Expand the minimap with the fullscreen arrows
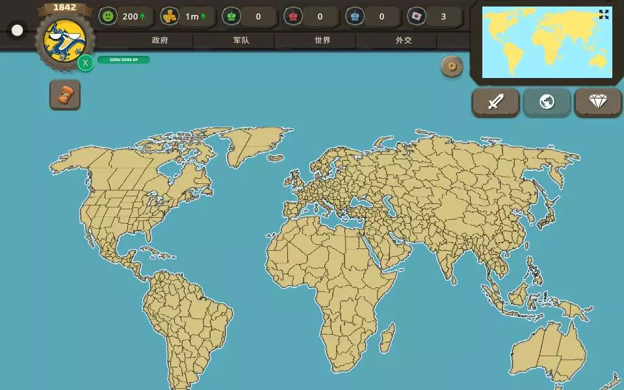Image resolution: width=624 pixels, height=390 pixels. [604, 15]
